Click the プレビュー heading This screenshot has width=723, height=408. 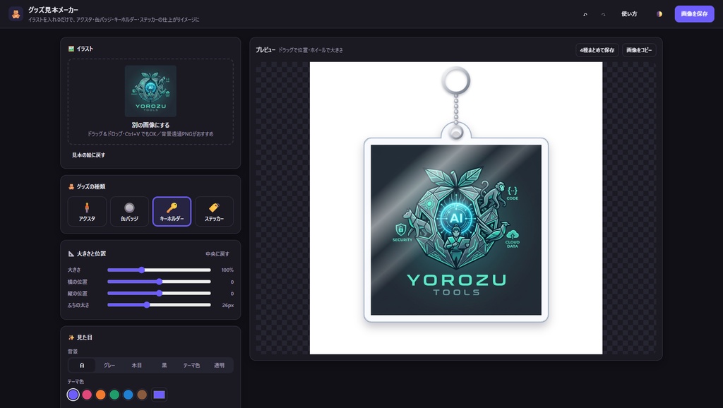tap(265, 50)
